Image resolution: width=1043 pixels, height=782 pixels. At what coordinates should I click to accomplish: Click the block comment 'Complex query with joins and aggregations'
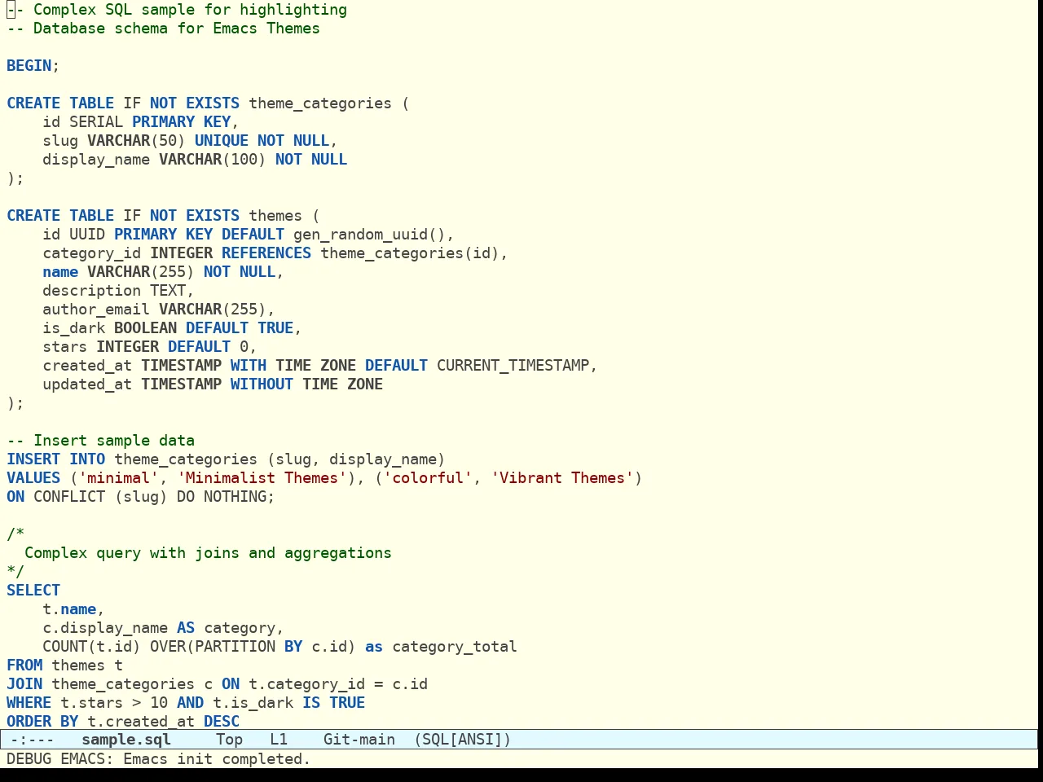coord(208,553)
